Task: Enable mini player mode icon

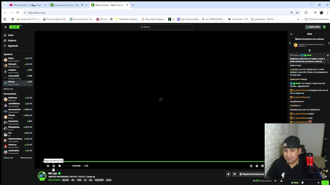Action: coord(251,166)
